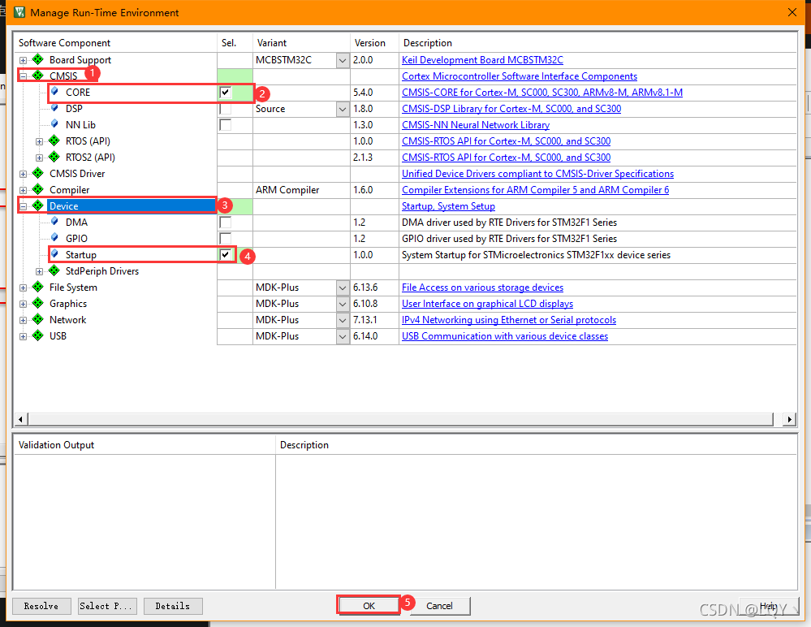The height and width of the screenshot is (627, 811).
Task: Click the Validation Output column header
Action: pos(145,445)
